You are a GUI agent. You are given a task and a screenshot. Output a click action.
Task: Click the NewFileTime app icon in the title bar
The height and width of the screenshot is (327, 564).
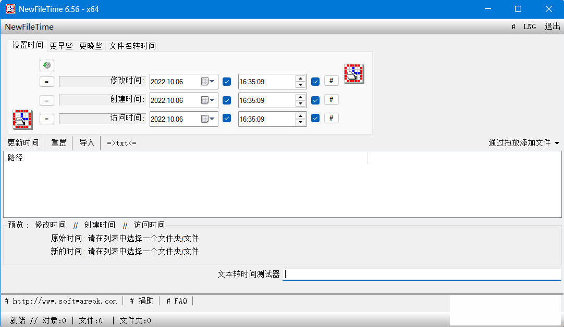point(10,9)
